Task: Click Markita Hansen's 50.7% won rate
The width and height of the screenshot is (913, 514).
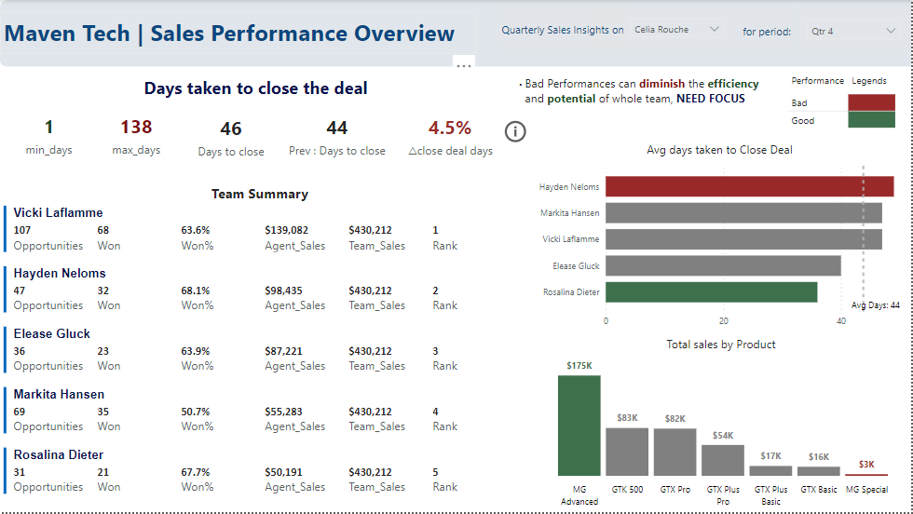Action: 196,412
